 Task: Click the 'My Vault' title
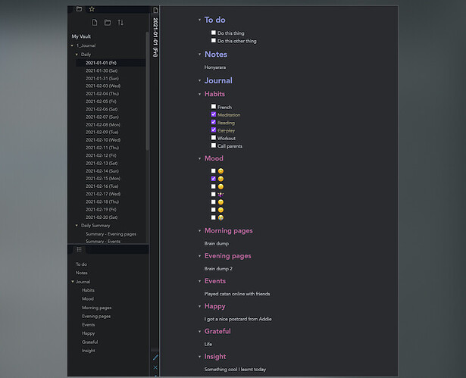pos(81,36)
